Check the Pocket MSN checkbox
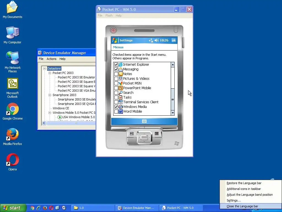 point(116,83)
